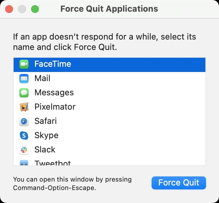Click the Mail envelope icon
Screen dimensions: 219x203
point(24,78)
